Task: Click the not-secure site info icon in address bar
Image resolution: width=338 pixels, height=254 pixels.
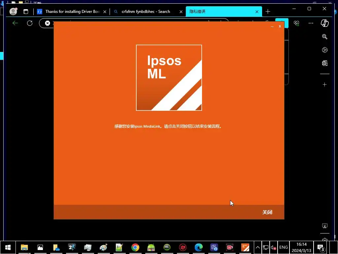Action: [48, 23]
